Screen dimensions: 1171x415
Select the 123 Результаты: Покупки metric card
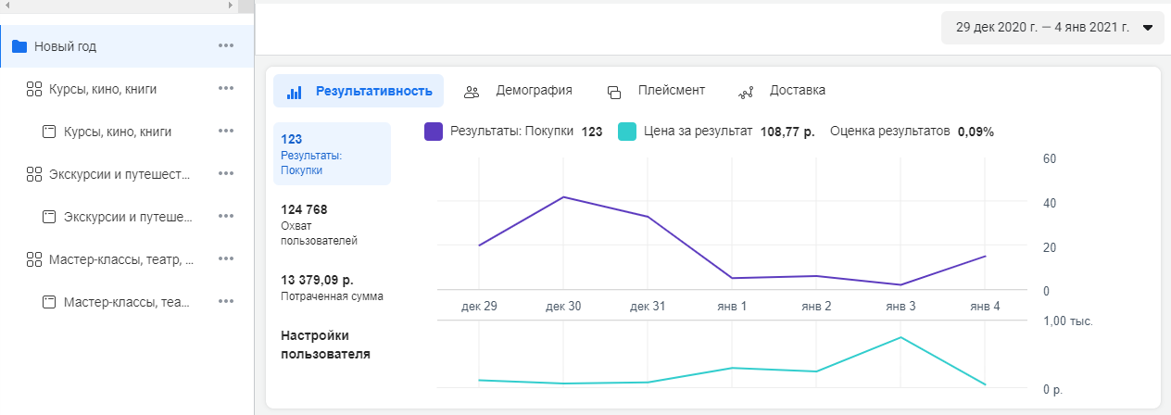(x=332, y=154)
